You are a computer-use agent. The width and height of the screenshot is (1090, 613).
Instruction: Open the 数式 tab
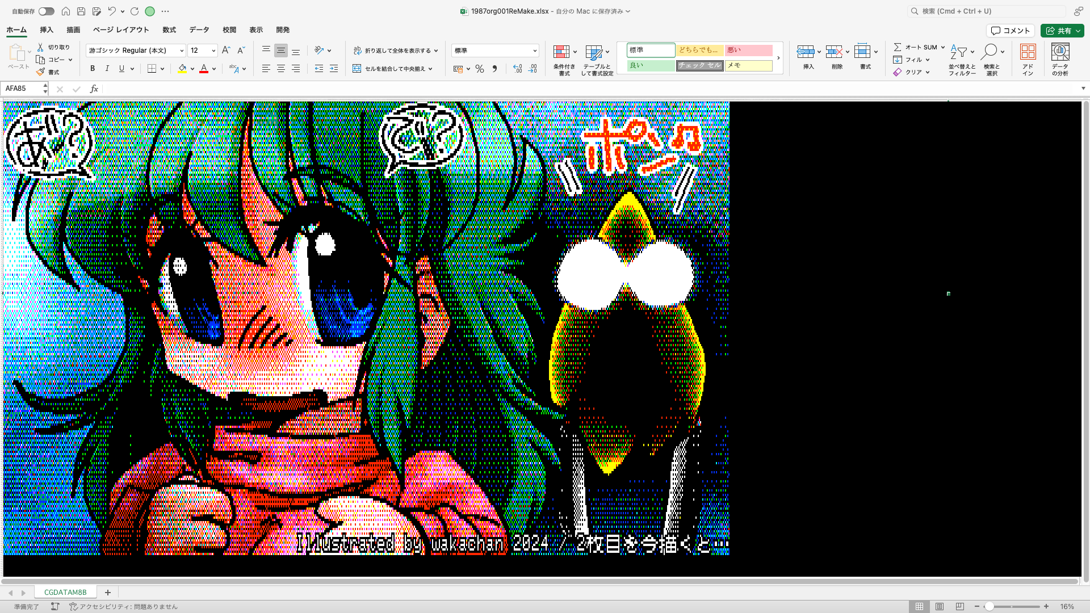[169, 30]
